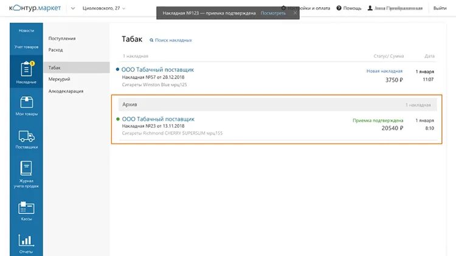Viewport: 456px width, 256px height.
Task: Click the Приемка подтверждена status label
Action: point(378,120)
